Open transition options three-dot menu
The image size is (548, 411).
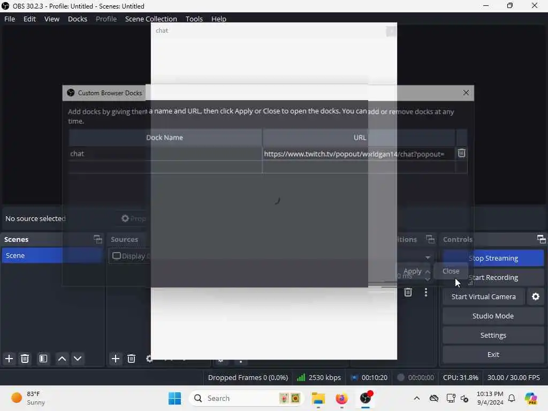(425, 292)
